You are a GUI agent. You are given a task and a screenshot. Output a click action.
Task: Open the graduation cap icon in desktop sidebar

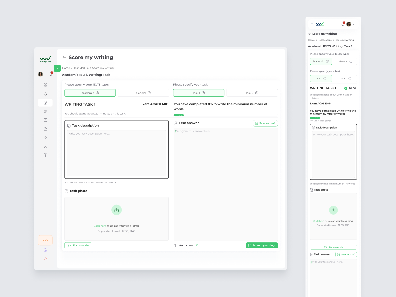(45, 94)
